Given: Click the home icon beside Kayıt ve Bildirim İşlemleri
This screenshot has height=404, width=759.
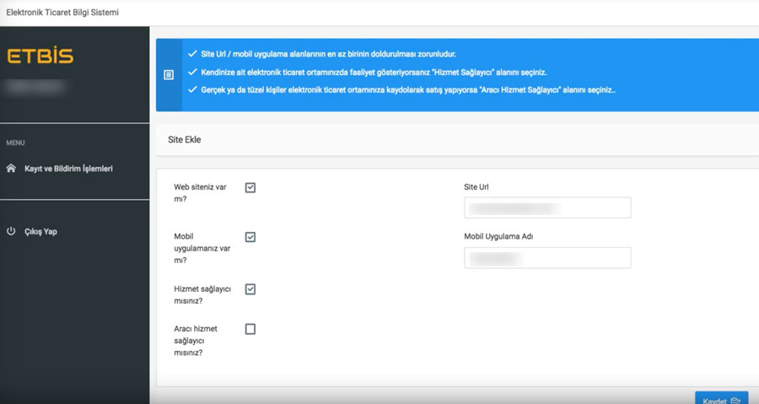Looking at the screenshot, I should click(x=11, y=169).
